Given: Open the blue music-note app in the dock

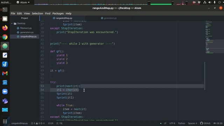Looking at the screenshot, I should tap(5, 64).
